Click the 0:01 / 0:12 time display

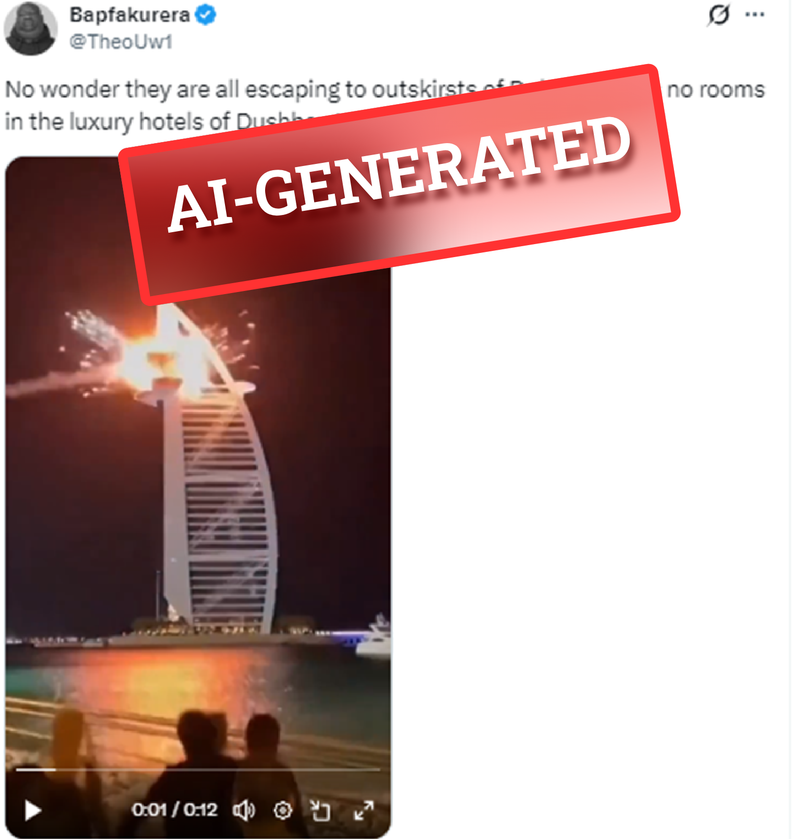click(174, 810)
